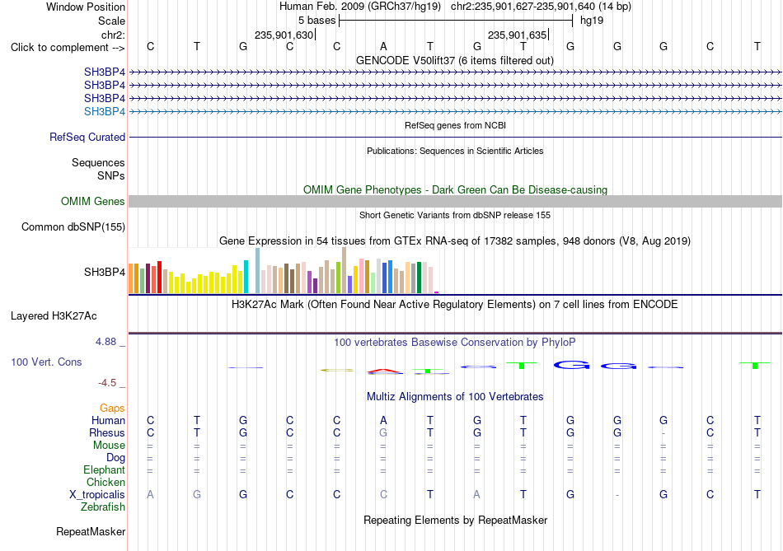
Task: Click the H3K27Ac Mark ENCODE track title
Action: pyautogui.click(x=455, y=305)
